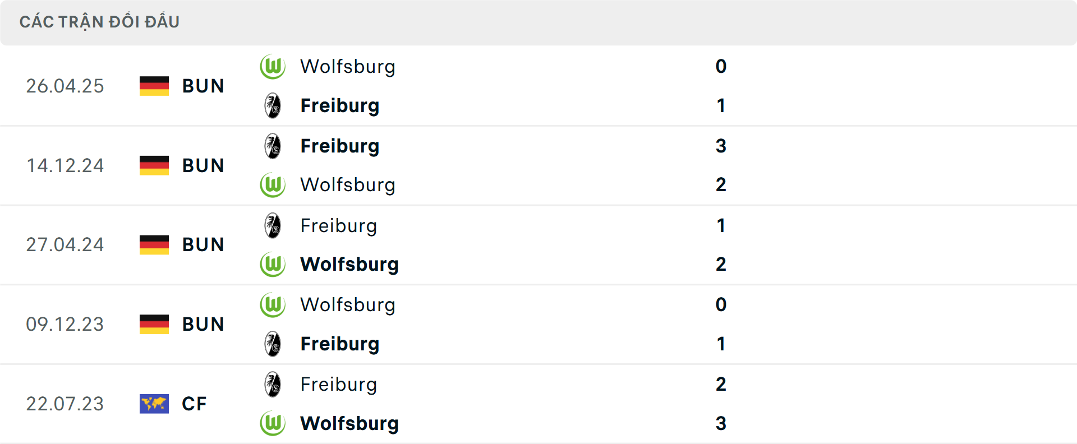The image size is (1077, 444).
Task: Select the 22.07.23 date text
Action: (x=65, y=404)
